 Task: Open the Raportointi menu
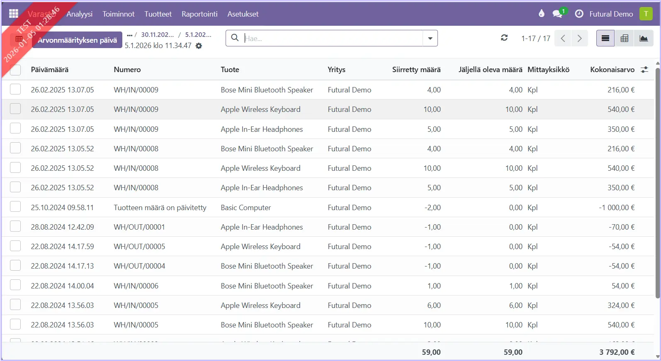tap(199, 14)
